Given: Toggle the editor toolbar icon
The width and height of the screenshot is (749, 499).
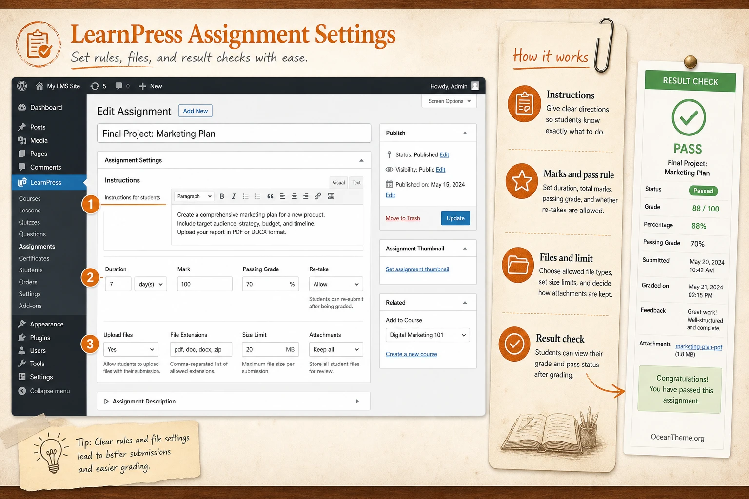Looking at the screenshot, I should click(x=331, y=196).
